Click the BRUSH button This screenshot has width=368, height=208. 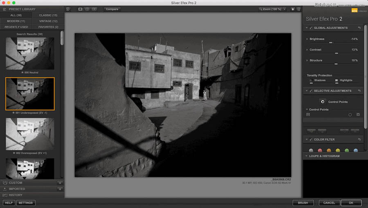tap(303, 203)
